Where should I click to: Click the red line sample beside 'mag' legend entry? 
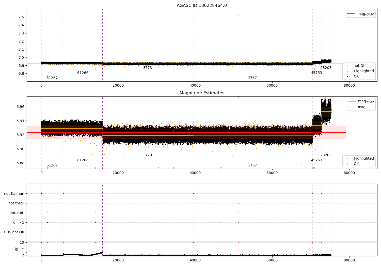(352, 107)
